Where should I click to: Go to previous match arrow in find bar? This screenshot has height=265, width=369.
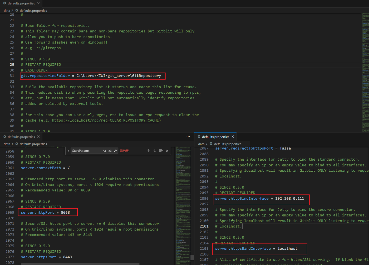tap(148, 151)
